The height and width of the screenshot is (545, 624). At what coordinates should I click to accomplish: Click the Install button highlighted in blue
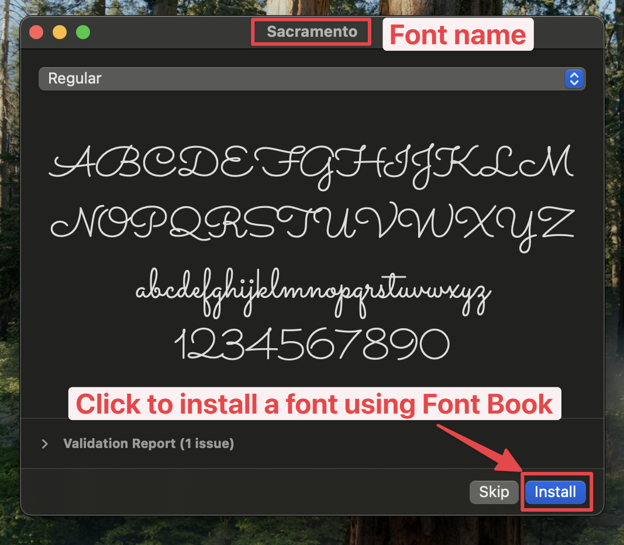[555, 492]
